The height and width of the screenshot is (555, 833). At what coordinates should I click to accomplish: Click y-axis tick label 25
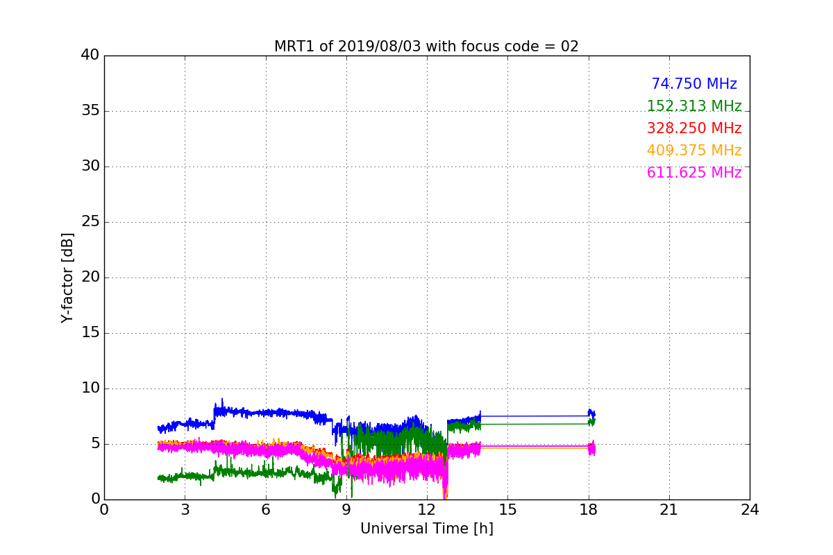click(x=90, y=222)
